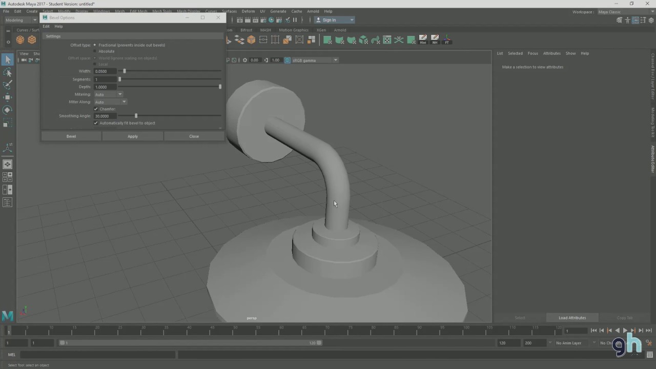Click the Depth value input field
The height and width of the screenshot is (369, 656).
106,87
